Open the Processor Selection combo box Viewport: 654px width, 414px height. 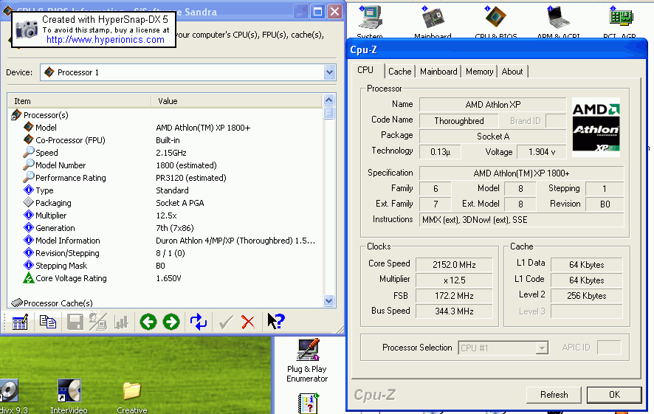(504, 348)
